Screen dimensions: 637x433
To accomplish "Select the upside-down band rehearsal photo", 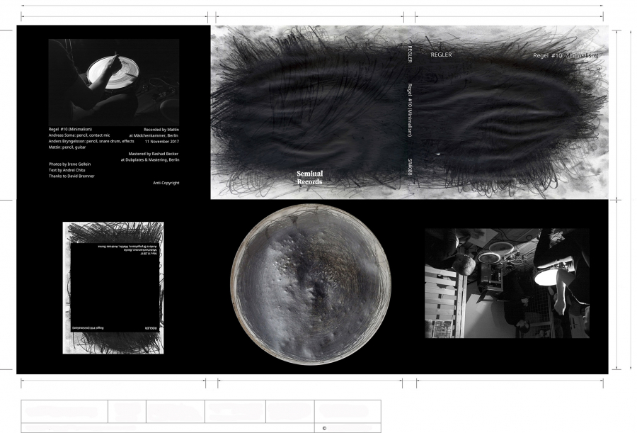I will [x=507, y=283].
